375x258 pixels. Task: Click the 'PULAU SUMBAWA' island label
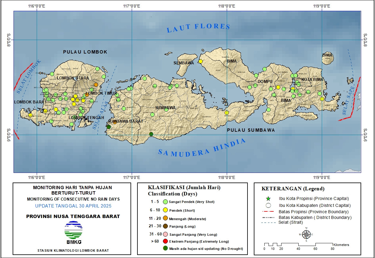tap(251, 130)
